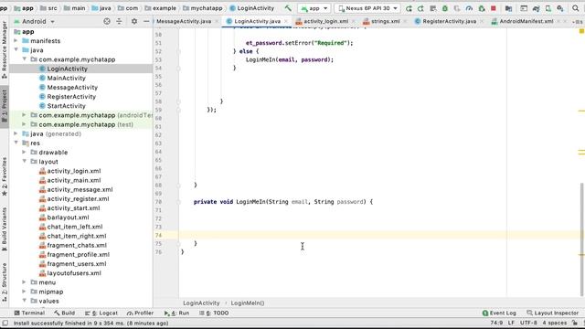585x329 pixels.
Task: Switch to the MessageActivity.java tab
Action: click(x=184, y=21)
